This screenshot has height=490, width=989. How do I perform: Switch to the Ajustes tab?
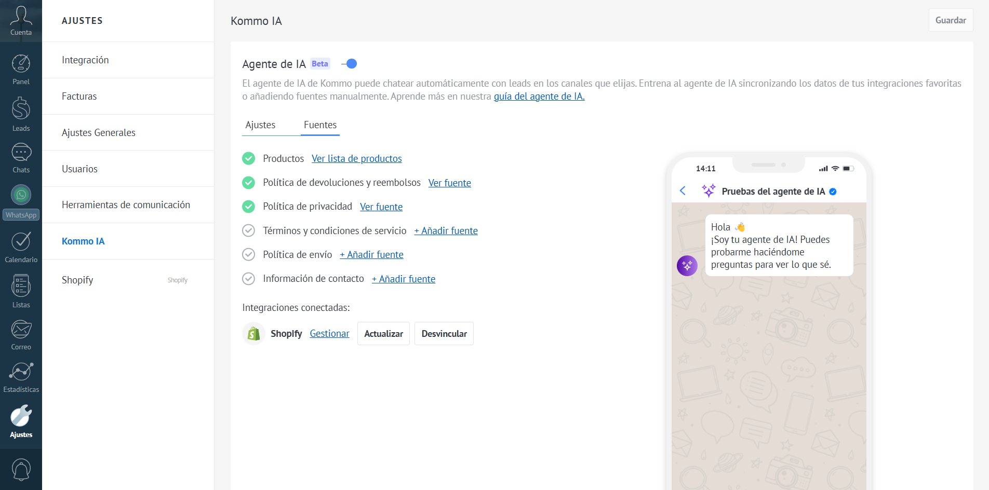[x=260, y=125]
